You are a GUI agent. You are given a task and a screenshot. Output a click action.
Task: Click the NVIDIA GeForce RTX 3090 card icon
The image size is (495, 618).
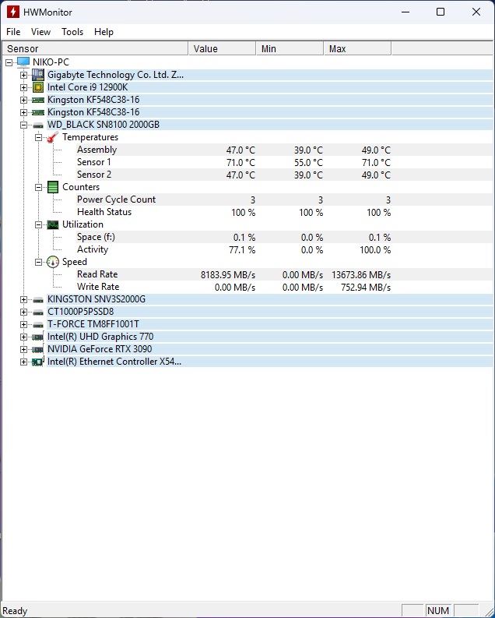pos(38,349)
